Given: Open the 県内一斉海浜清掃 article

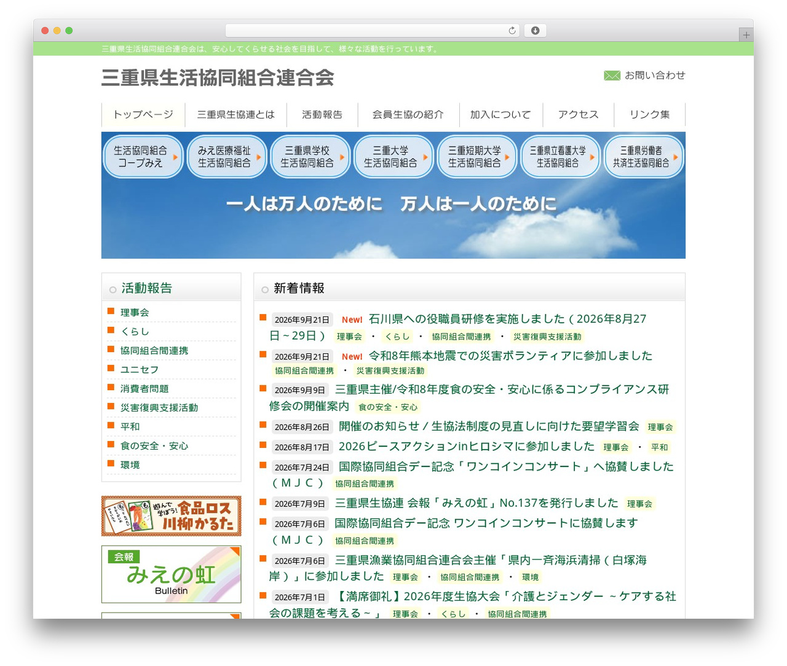Looking at the screenshot, I should (491, 560).
